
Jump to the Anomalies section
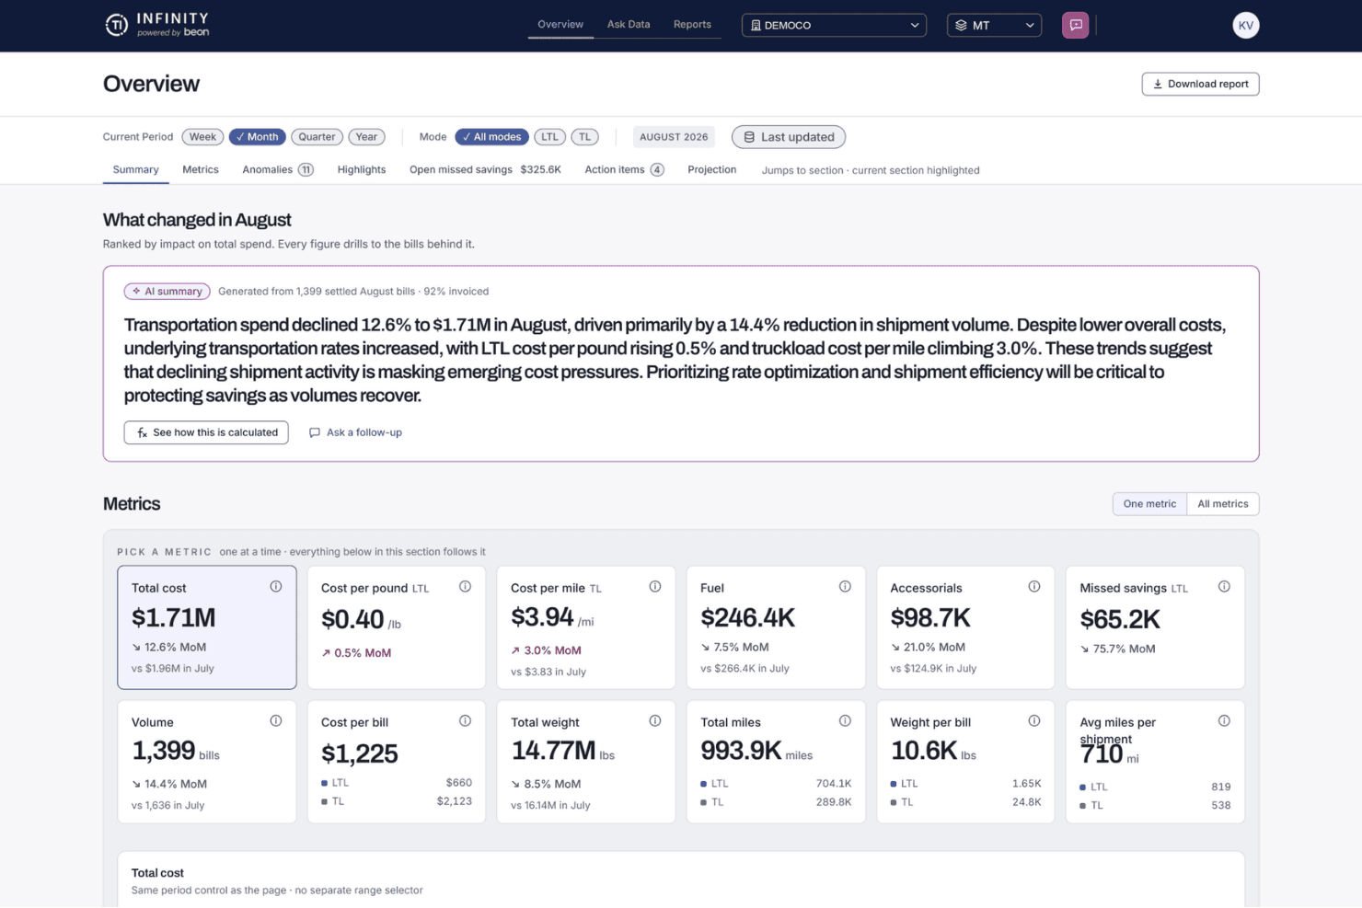278,170
